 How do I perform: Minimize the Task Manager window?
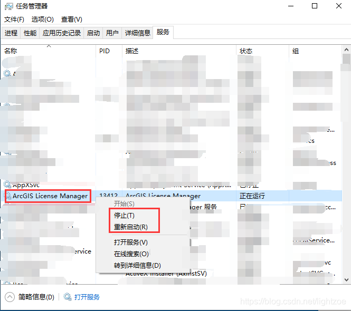coord(291,6)
